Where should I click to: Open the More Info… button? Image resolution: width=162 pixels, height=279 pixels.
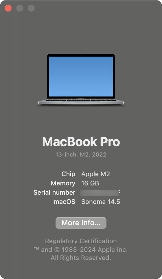[81, 223]
